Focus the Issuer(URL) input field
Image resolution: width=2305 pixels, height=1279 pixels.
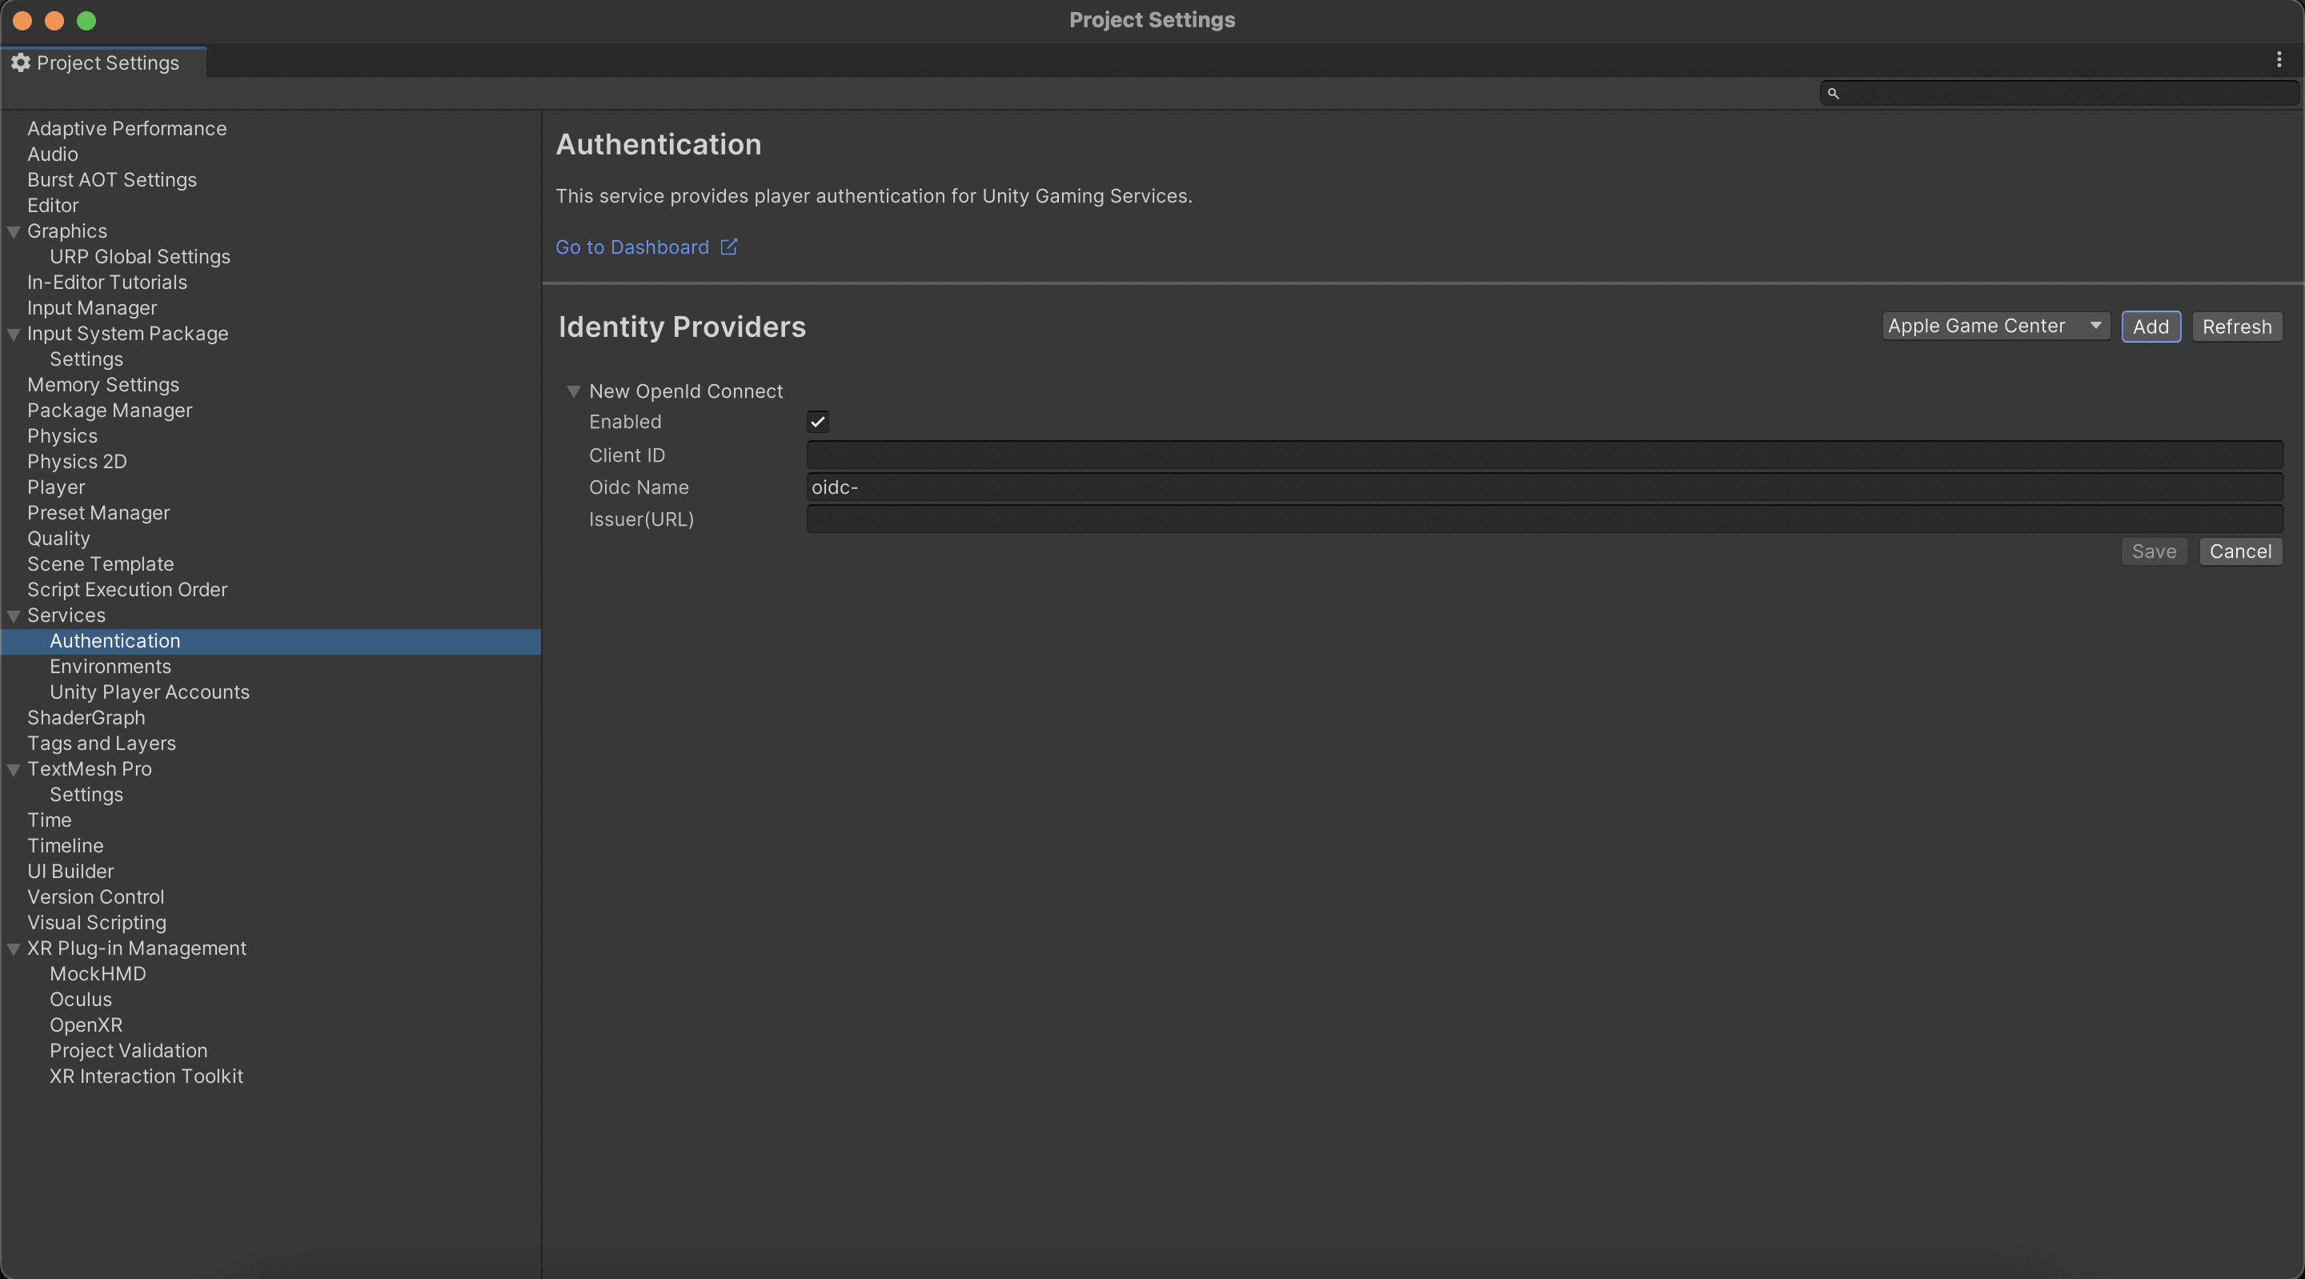tap(1544, 519)
